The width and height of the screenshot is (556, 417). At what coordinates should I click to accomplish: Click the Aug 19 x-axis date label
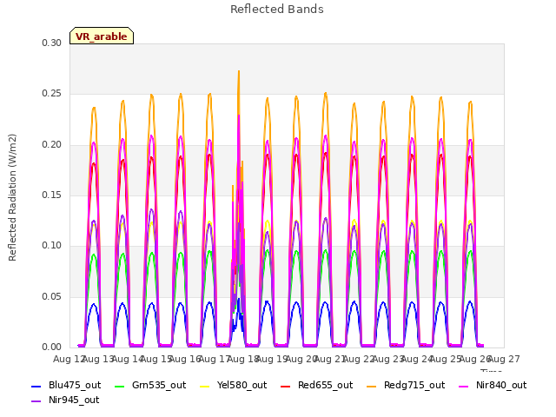pos(272,359)
